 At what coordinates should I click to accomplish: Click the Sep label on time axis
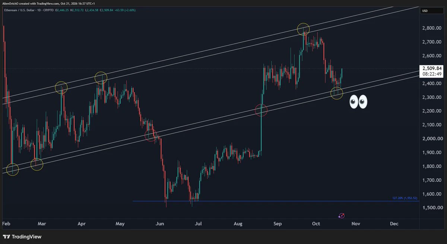click(x=278, y=224)
